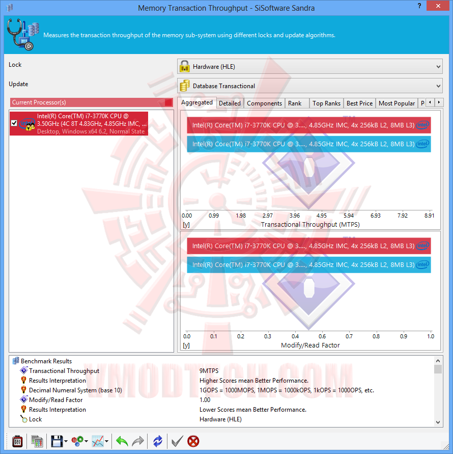This screenshot has width=453, height=454.
Task: Click the blue bar in Transactional Throughput chart
Action: [x=308, y=144]
